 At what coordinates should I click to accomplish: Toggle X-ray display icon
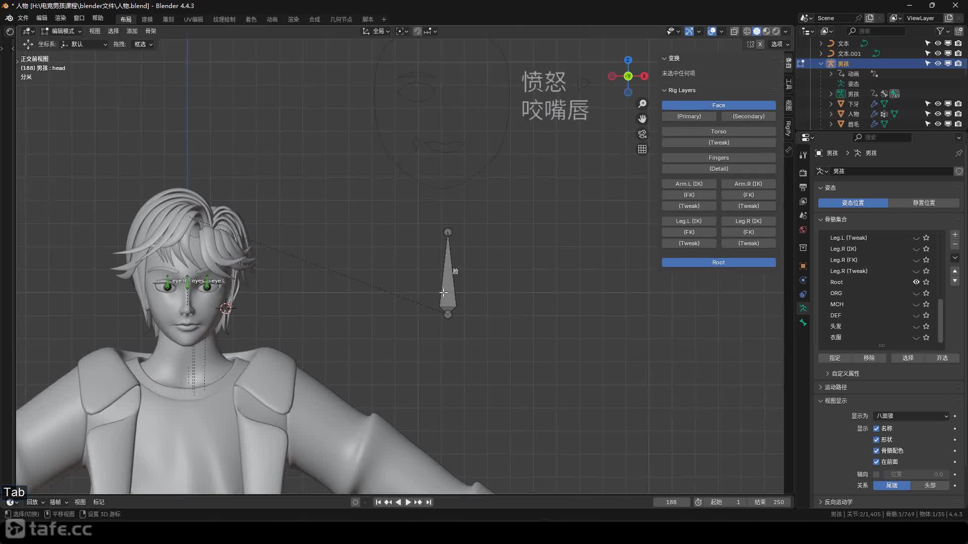[x=735, y=31]
